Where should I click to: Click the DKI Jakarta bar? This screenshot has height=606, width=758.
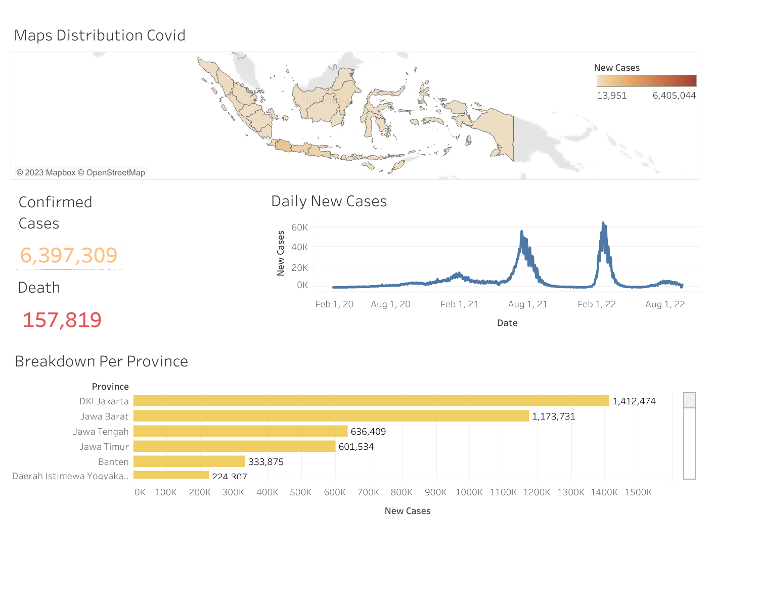point(371,401)
